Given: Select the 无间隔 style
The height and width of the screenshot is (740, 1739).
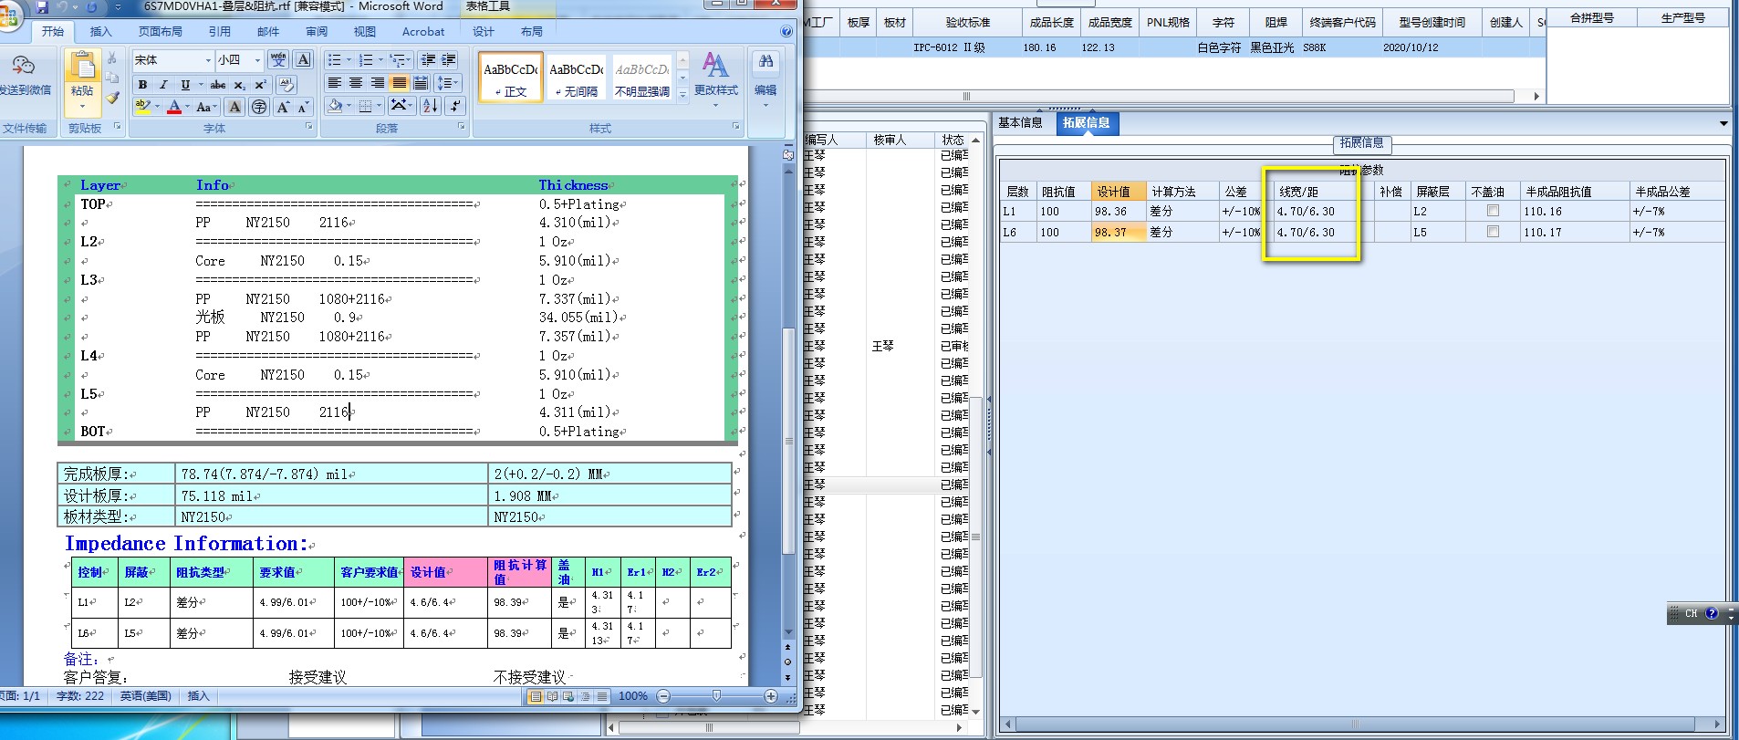Looking at the screenshot, I should click(577, 76).
